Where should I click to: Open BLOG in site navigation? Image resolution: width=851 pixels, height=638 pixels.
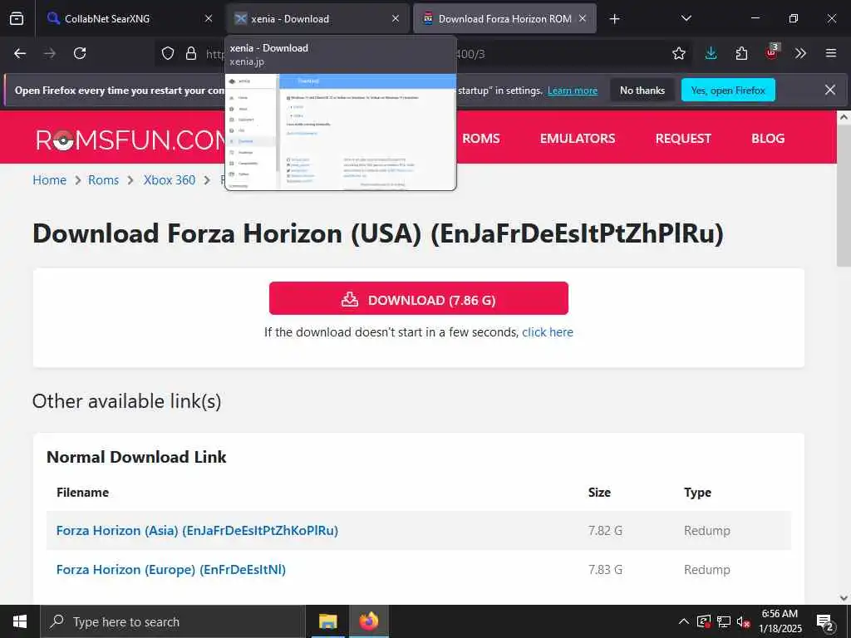coord(767,139)
